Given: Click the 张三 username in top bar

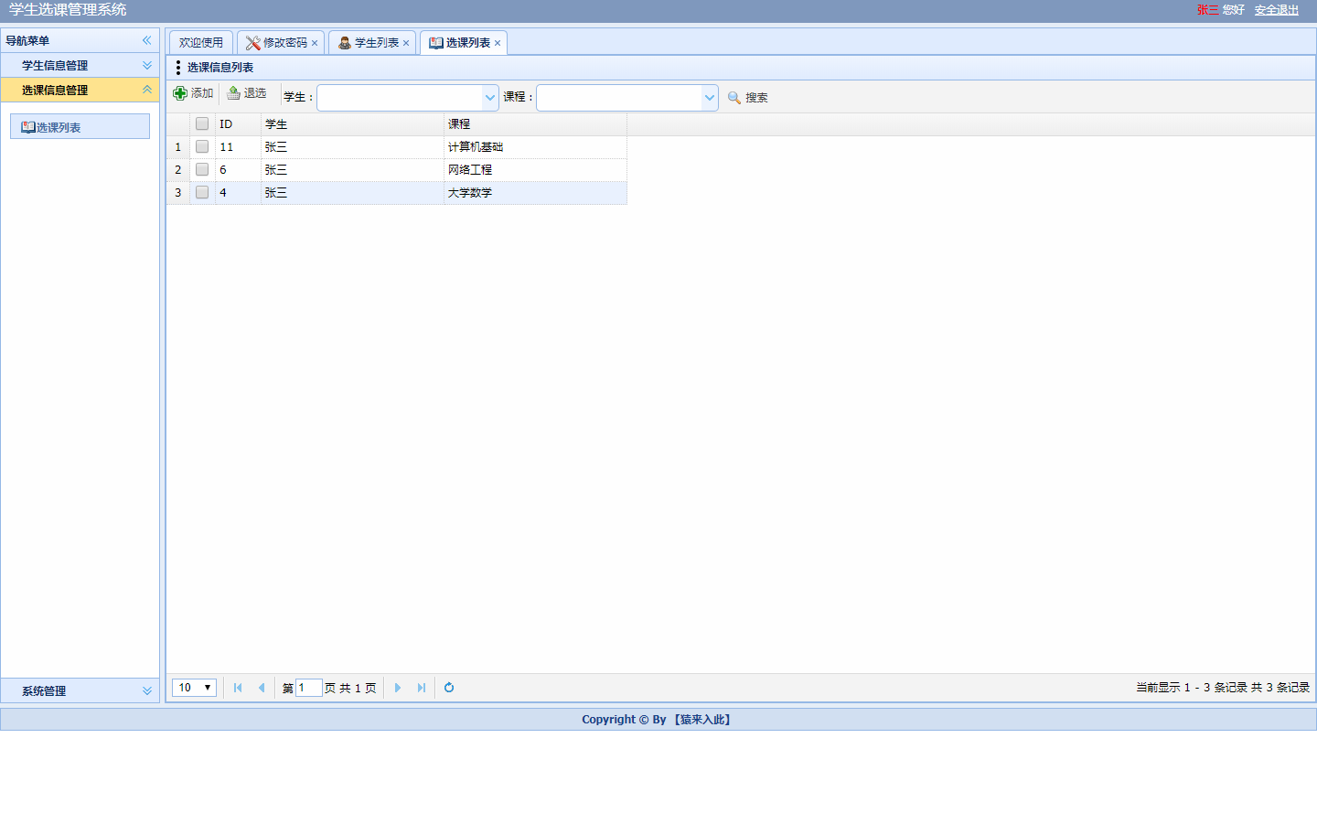Looking at the screenshot, I should pos(1207,10).
